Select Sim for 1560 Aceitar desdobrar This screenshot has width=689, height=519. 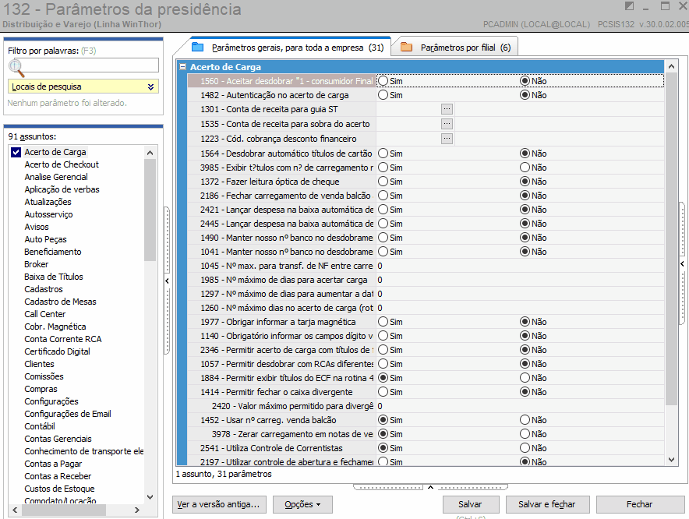click(383, 81)
